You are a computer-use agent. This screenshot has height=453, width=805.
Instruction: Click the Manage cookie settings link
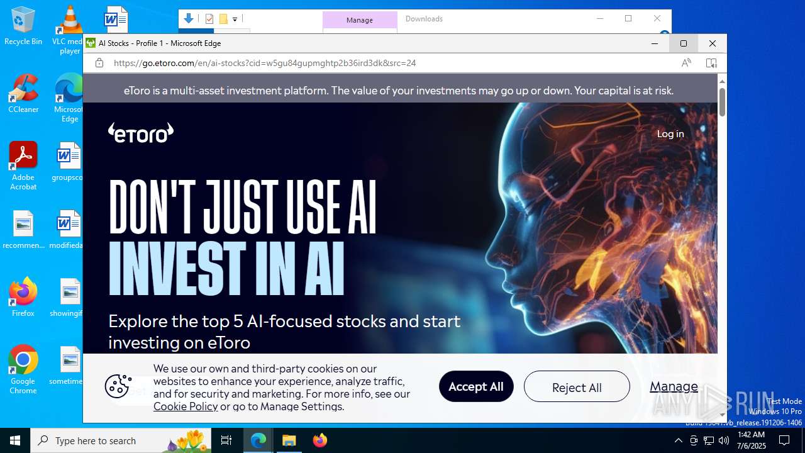[x=674, y=386]
